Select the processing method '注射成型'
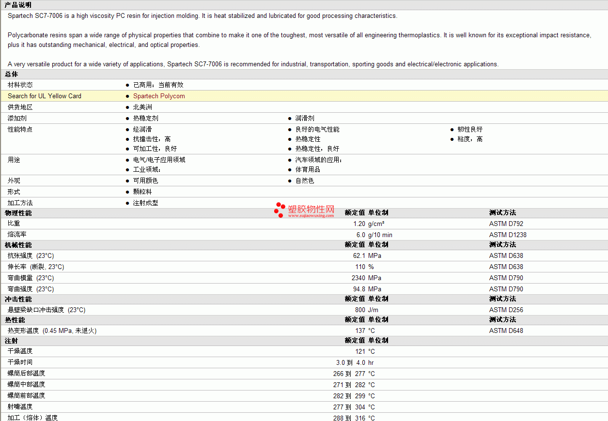 pos(146,203)
